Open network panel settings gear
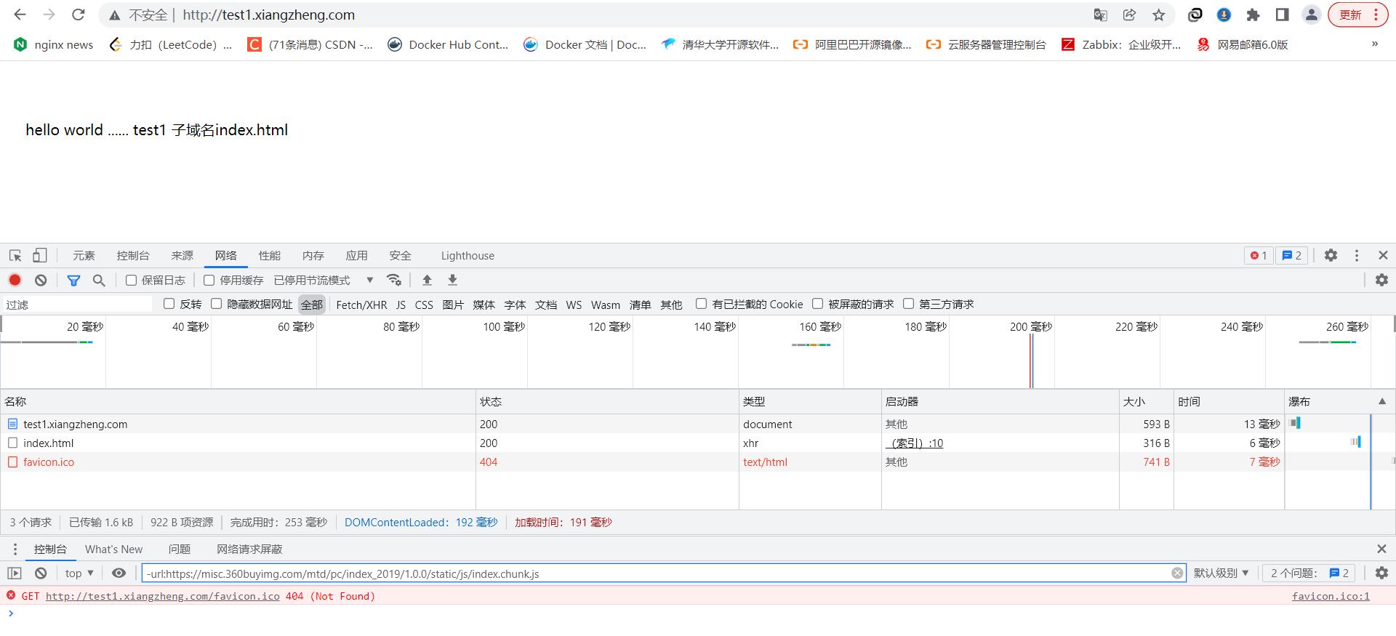 pos(1381,280)
